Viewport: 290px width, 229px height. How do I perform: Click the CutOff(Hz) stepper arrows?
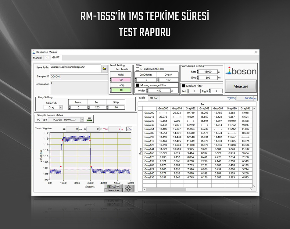coord(136,80)
